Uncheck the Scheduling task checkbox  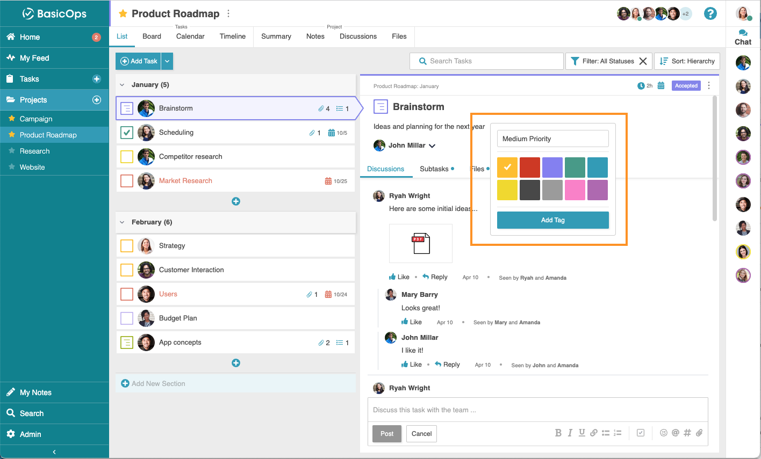click(x=127, y=133)
